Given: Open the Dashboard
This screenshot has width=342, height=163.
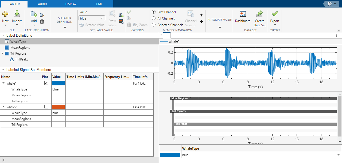Looking at the screenshot, I should pyautogui.click(x=243, y=14).
